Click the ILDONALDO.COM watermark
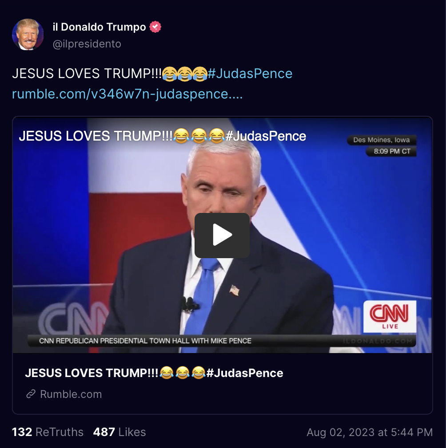 (378, 341)
